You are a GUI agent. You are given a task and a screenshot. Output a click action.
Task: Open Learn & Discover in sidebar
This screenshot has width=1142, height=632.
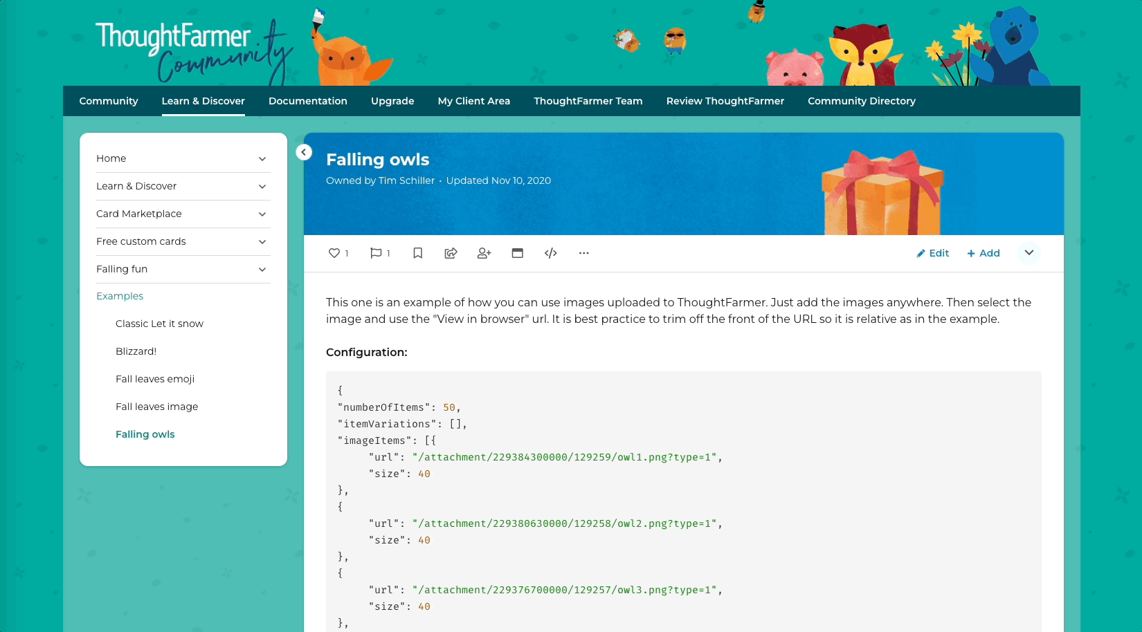(x=136, y=186)
